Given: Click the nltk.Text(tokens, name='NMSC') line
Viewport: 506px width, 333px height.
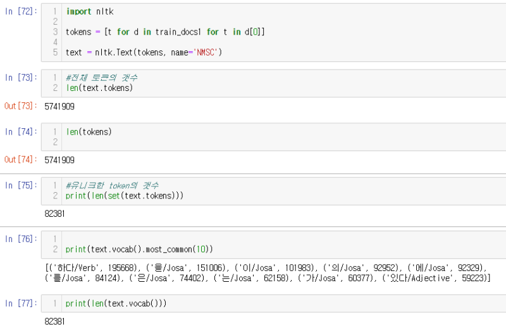Looking at the screenshot, I should click(144, 52).
